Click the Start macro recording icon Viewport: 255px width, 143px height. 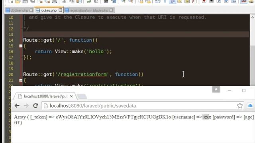(204, 1)
